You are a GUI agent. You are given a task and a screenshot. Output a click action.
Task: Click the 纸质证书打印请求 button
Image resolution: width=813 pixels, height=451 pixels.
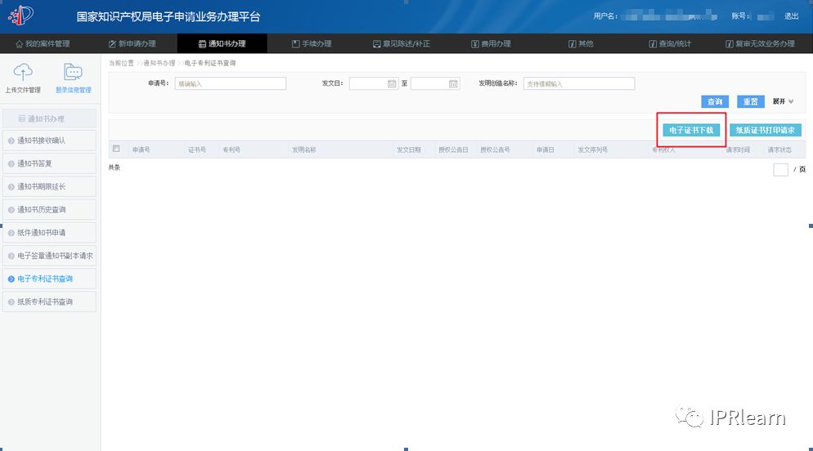click(x=766, y=130)
